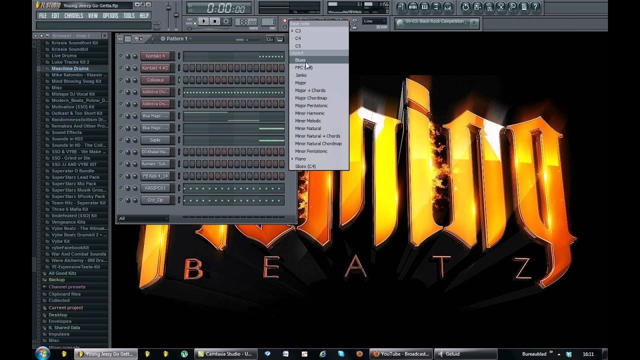Open graph editor icon in step sequencer

click(x=269, y=39)
